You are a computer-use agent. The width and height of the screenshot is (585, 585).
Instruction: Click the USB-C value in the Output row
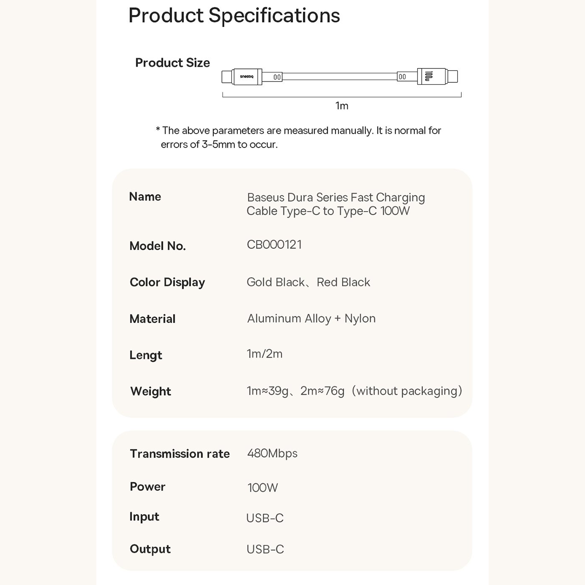pos(265,549)
